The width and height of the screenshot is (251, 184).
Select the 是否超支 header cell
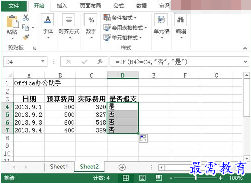tap(123, 99)
